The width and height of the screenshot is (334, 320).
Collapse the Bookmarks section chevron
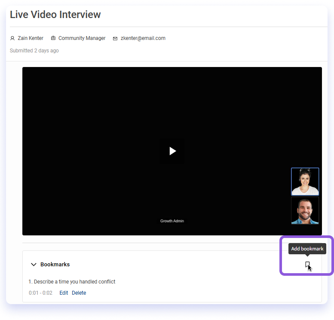[34, 265]
